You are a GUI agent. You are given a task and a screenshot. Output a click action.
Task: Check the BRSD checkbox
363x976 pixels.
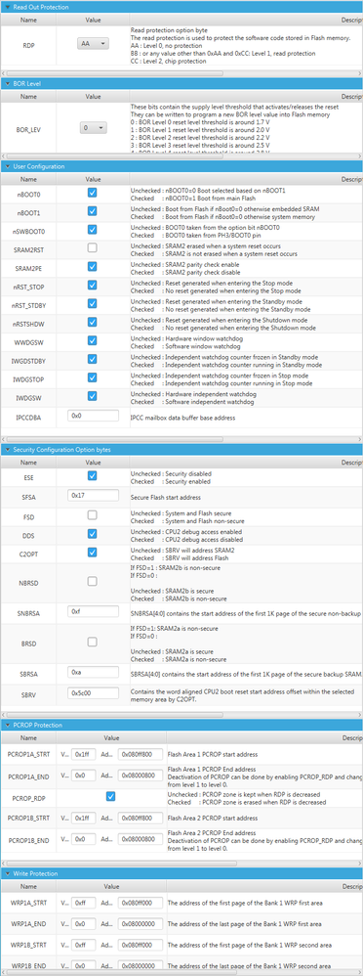tap(92, 642)
